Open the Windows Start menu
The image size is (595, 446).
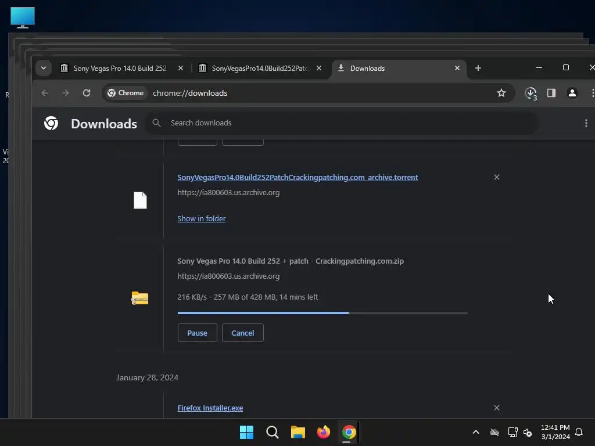click(x=246, y=432)
